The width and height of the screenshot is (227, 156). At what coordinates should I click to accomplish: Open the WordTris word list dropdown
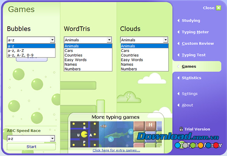pos(109,40)
